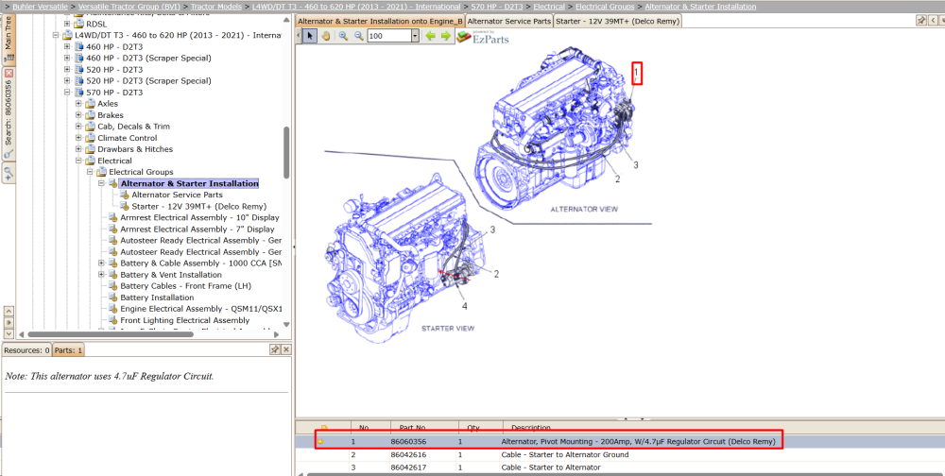Click the 520 HP - D2T3 model icon

[78, 69]
